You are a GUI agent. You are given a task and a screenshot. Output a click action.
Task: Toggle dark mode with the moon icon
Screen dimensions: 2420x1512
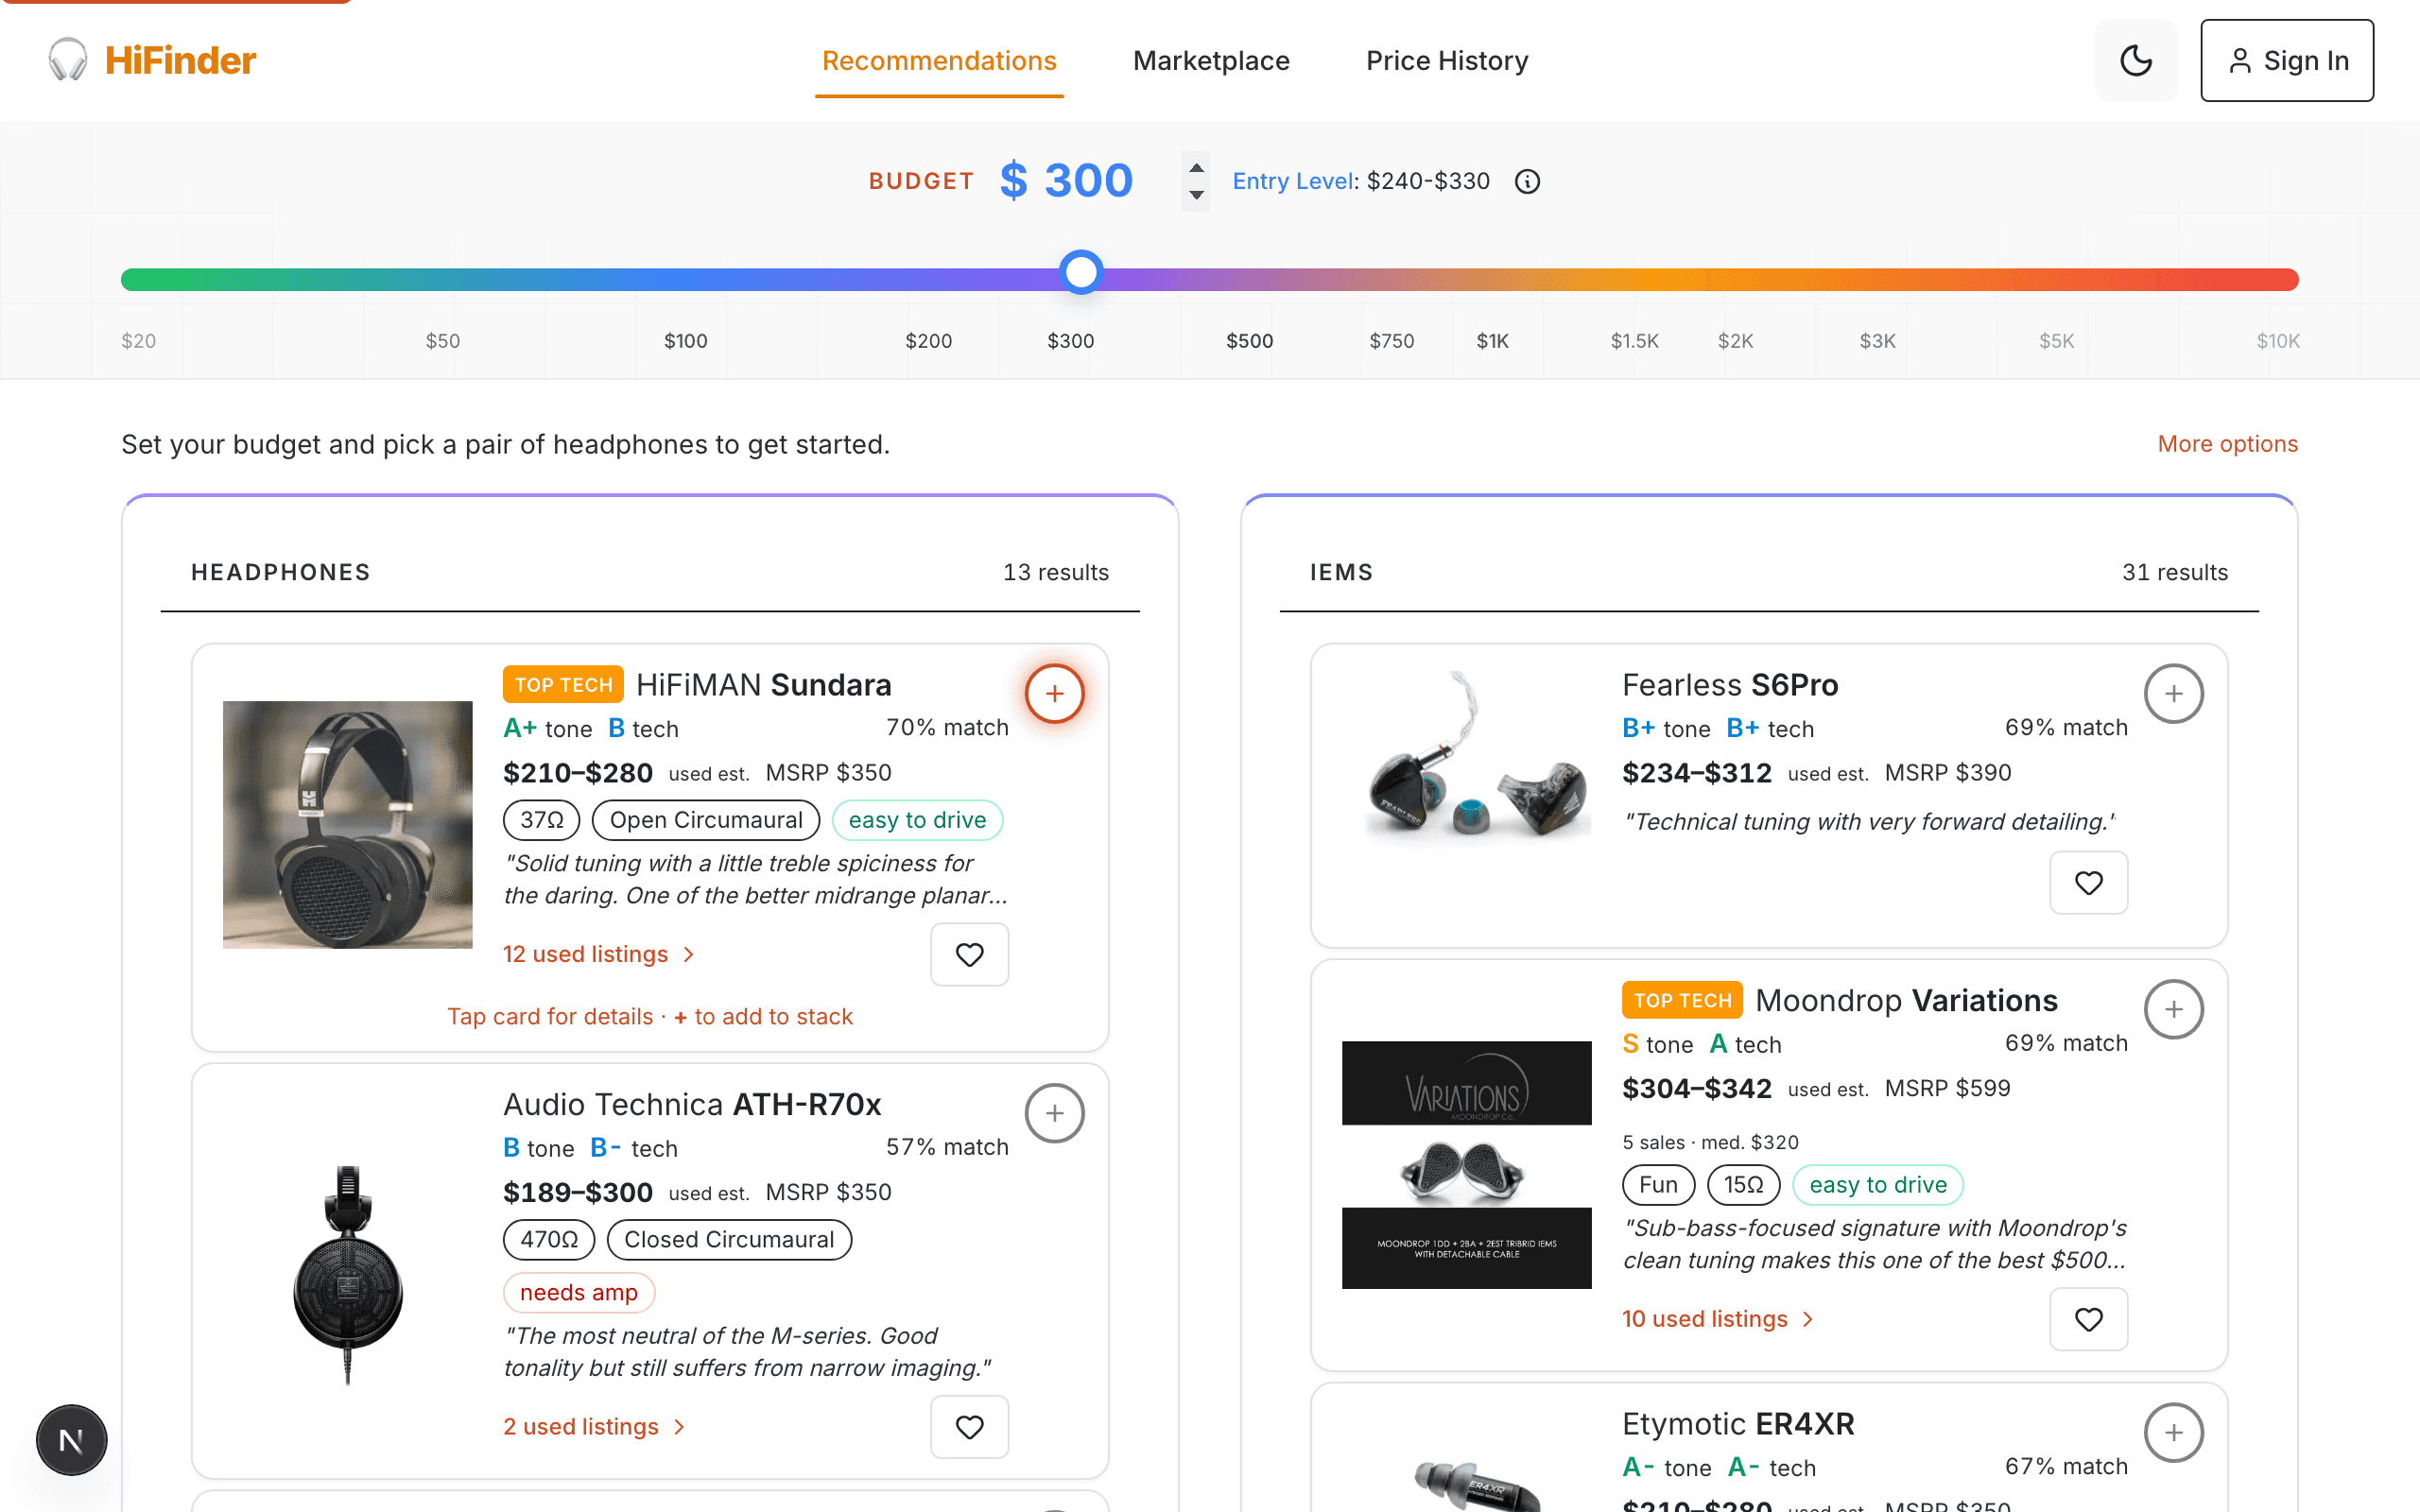2136,60
